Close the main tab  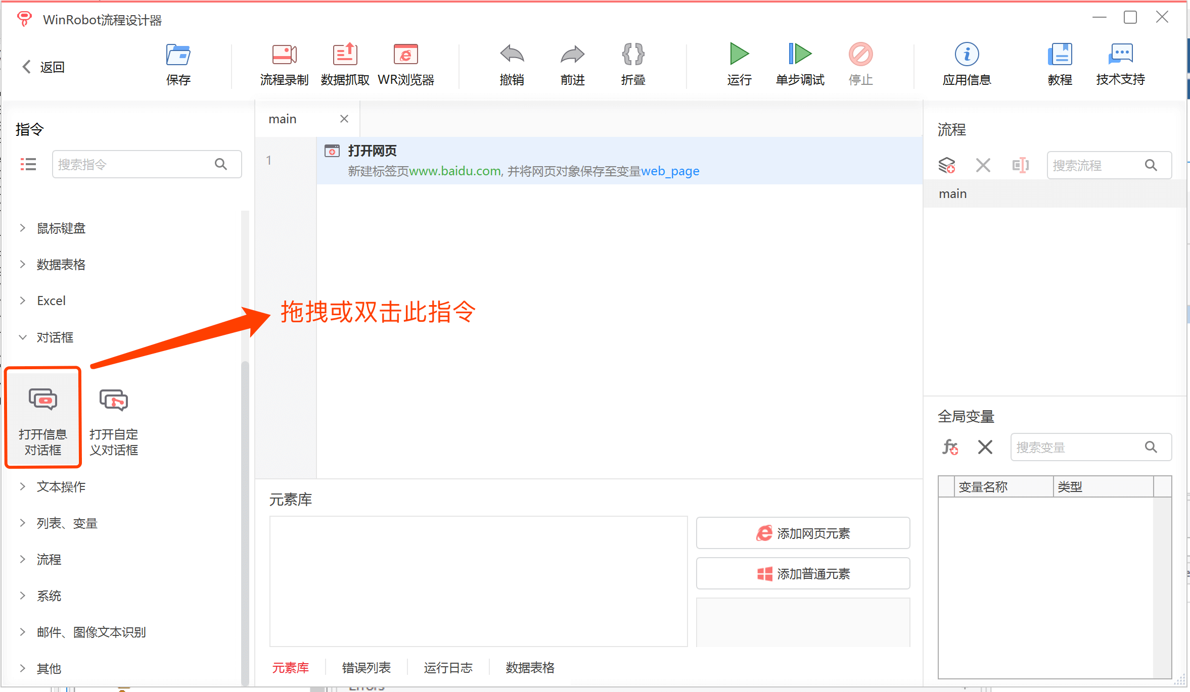[344, 119]
